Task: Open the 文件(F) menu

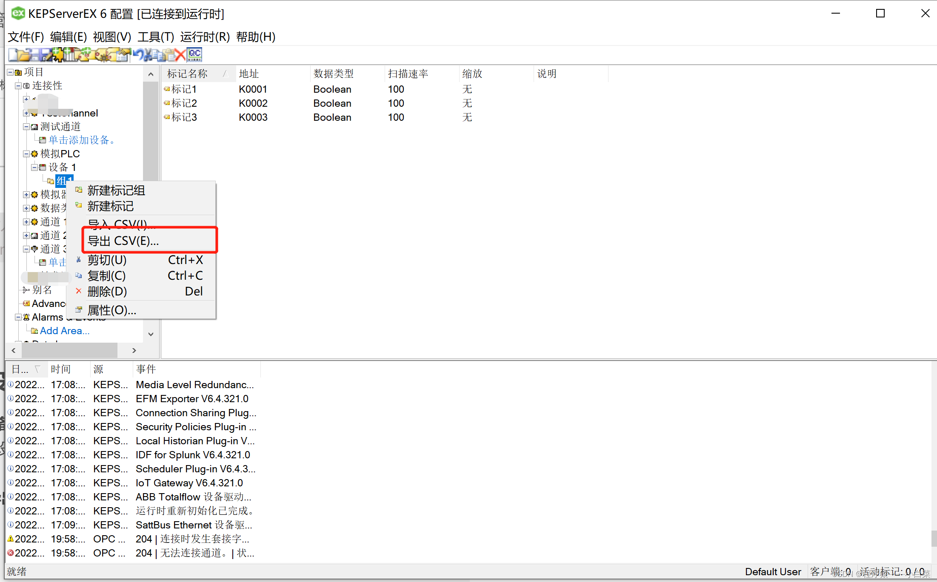Action: pyautogui.click(x=26, y=37)
